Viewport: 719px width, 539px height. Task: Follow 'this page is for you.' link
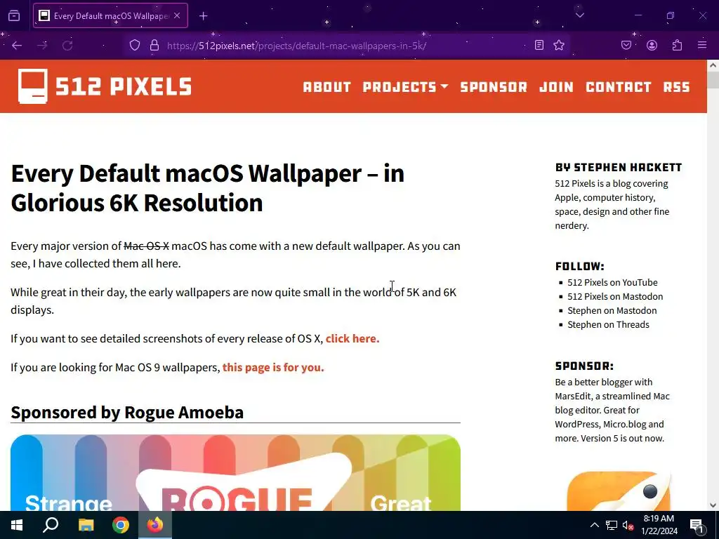(x=273, y=368)
